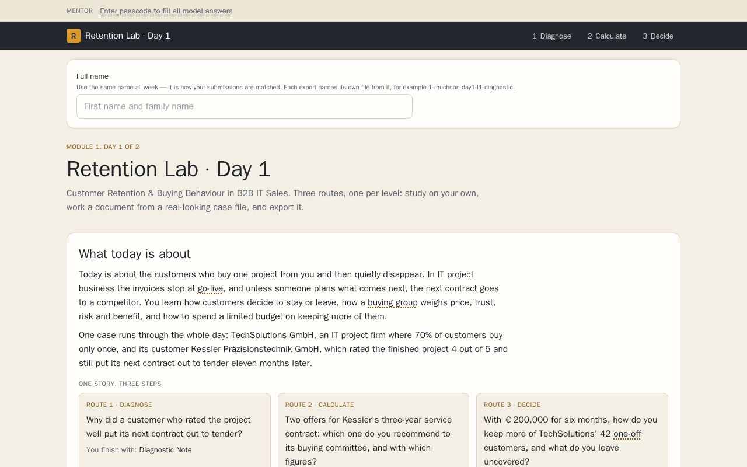Image resolution: width=747 pixels, height=467 pixels.
Task: Click the 'Diagnostic Note' text in Route 1
Action: click(166, 450)
